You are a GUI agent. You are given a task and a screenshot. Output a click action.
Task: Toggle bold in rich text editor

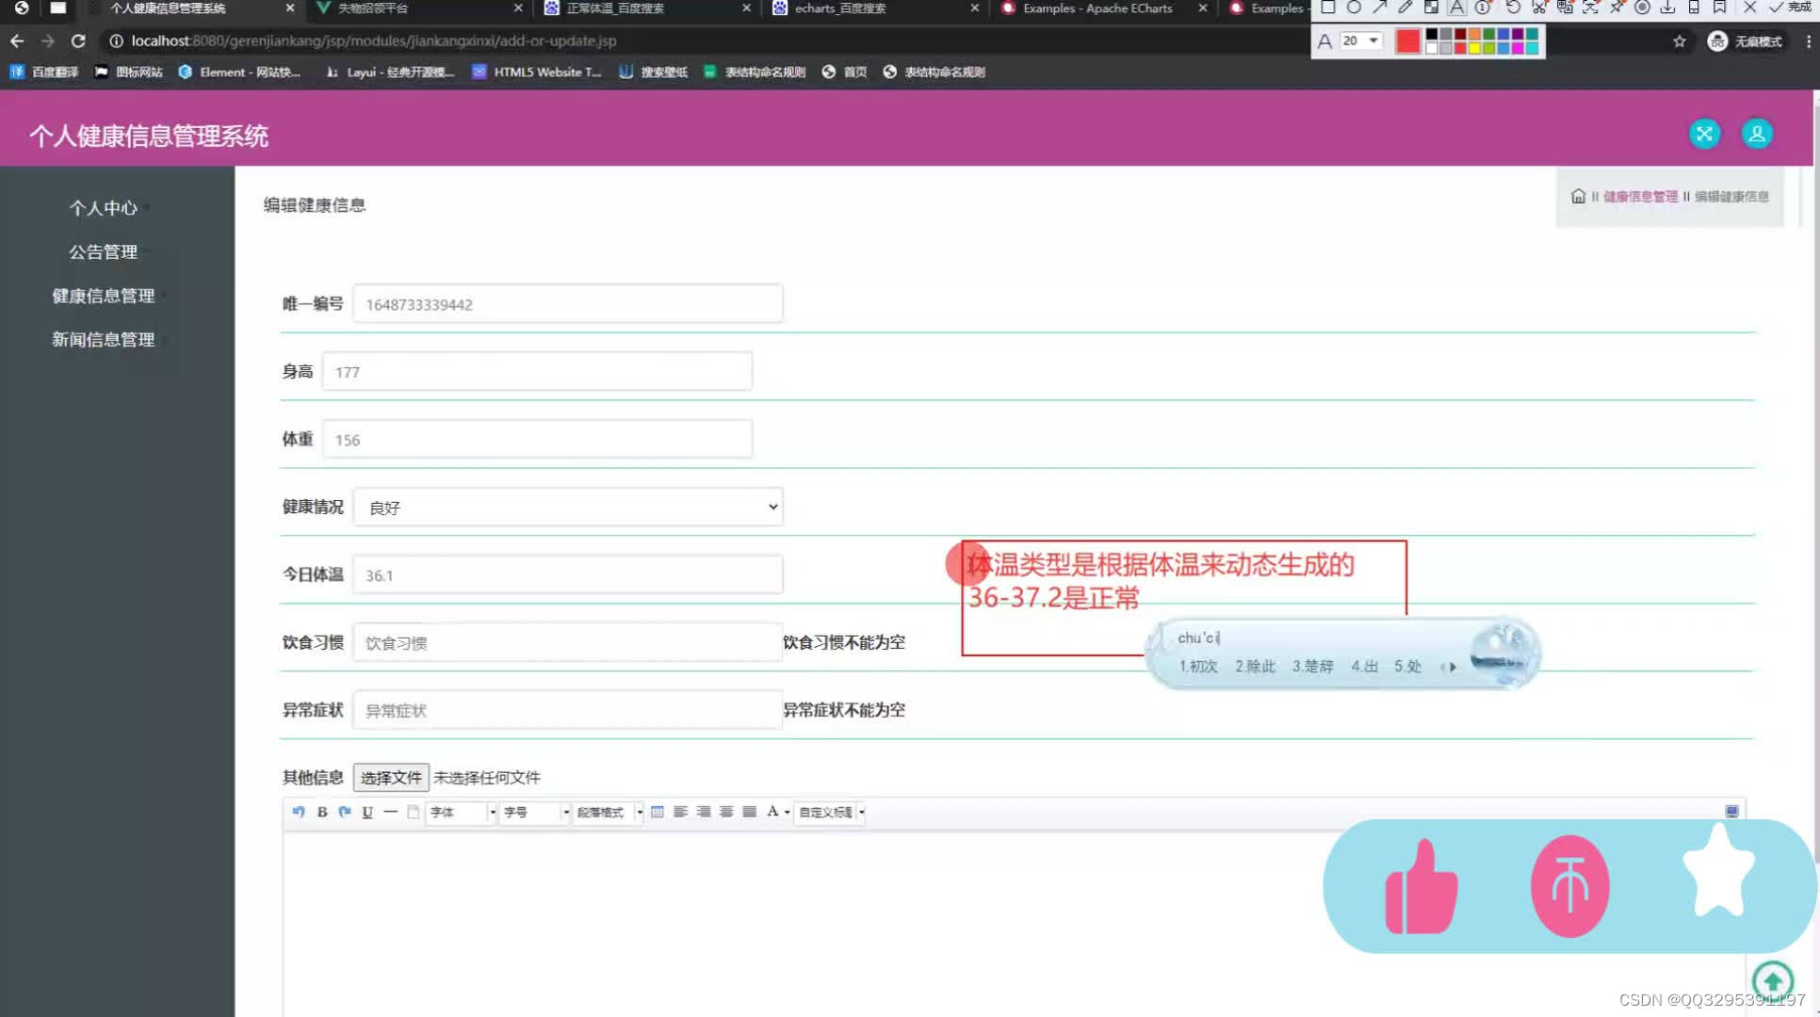point(322,812)
